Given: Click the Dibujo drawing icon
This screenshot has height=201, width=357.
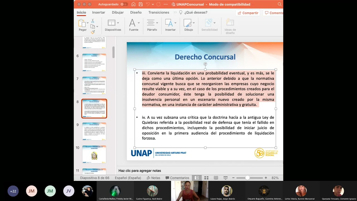Looking at the screenshot, I should (187, 23).
